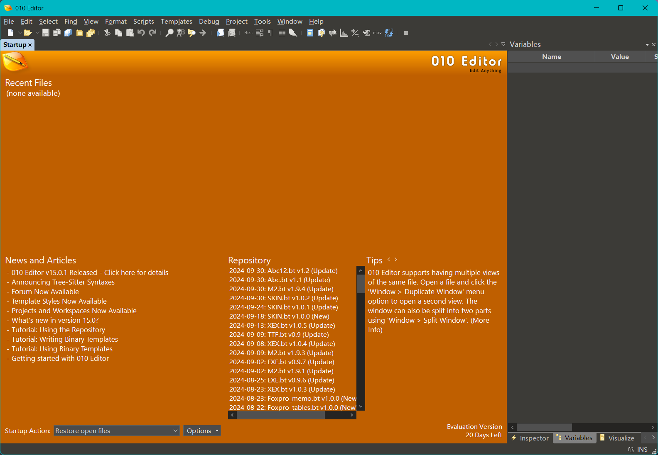Click the Open File folder icon

28,33
